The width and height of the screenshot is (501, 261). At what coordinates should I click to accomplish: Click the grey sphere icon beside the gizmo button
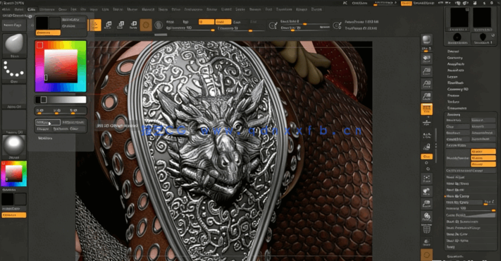click(x=159, y=25)
